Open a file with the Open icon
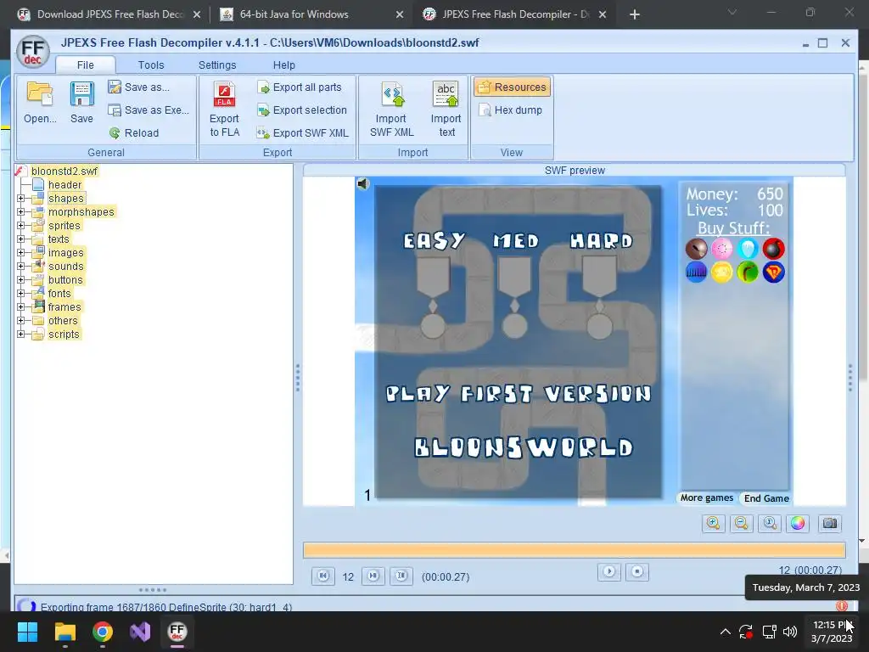Image resolution: width=869 pixels, height=652 pixels. [40, 103]
